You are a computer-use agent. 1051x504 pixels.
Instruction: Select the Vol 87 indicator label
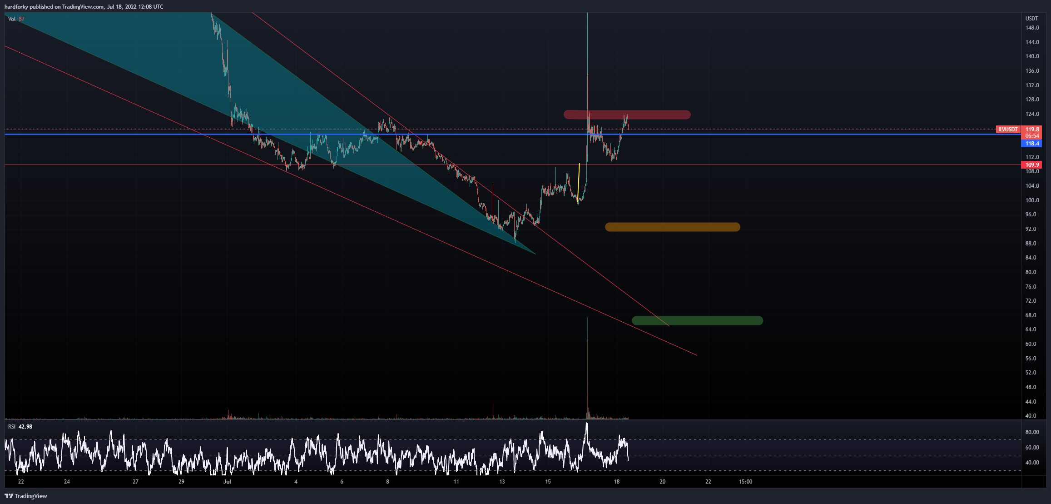(x=16, y=19)
